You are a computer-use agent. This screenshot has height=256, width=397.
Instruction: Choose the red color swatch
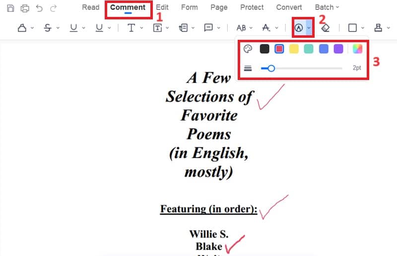[x=279, y=49]
